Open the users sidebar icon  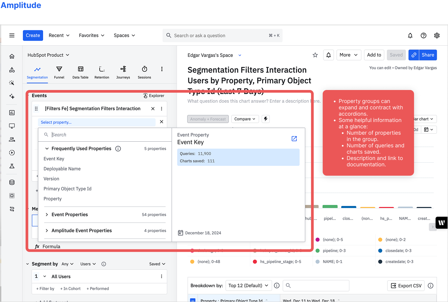[x=12, y=139]
